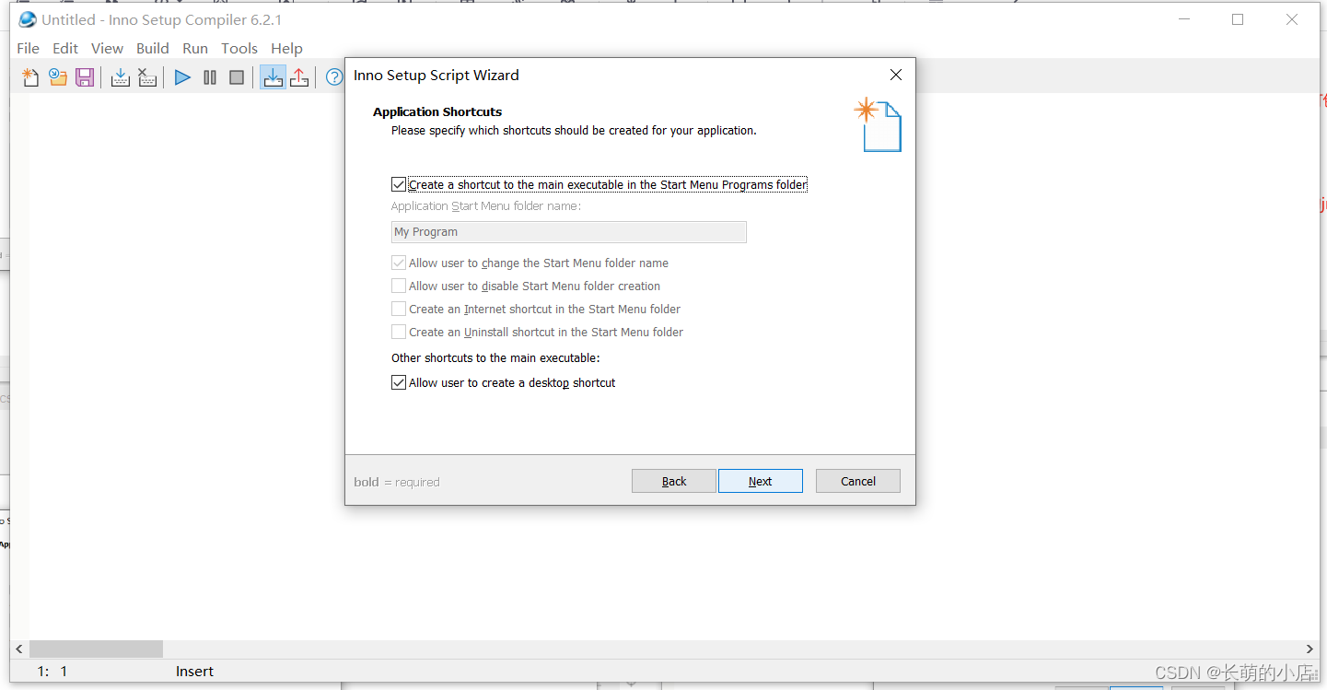Screen dimensions: 1327x690
Task: Open the Build menu
Action: point(153,48)
